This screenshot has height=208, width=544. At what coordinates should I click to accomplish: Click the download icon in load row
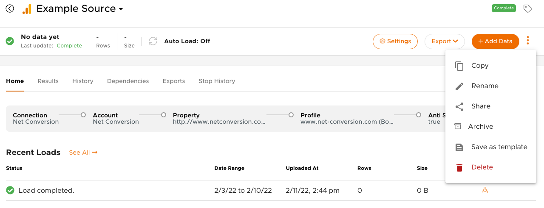(484, 191)
